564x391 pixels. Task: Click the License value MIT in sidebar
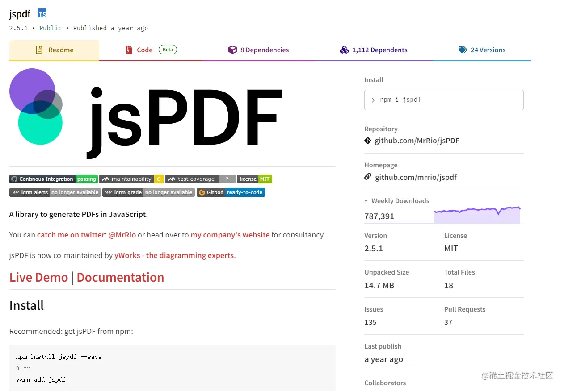pyautogui.click(x=451, y=249)
